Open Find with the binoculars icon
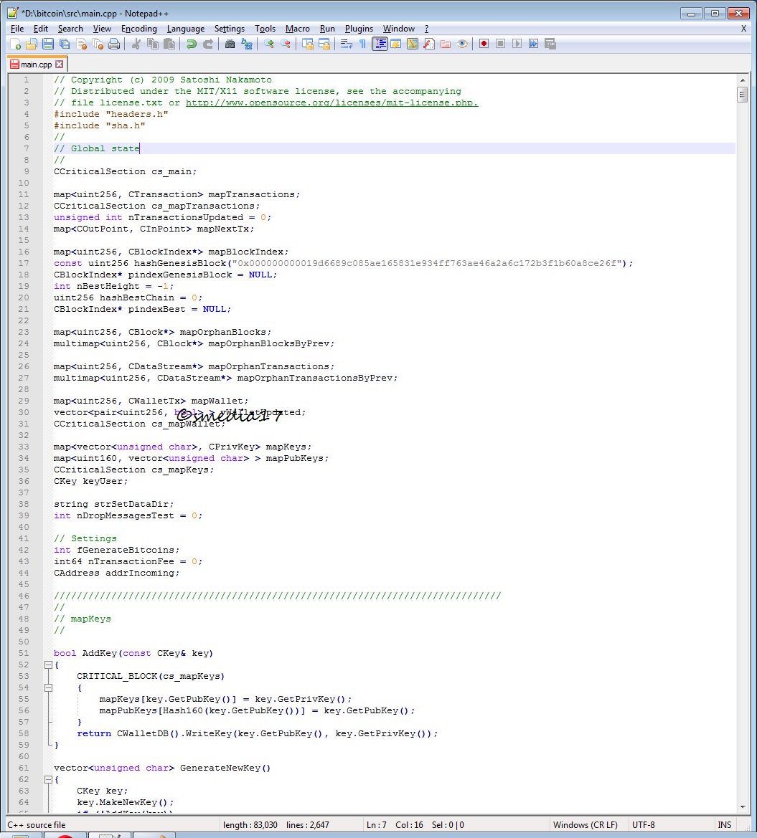Viewport: 757px width, 838px height. coord(230,44)
